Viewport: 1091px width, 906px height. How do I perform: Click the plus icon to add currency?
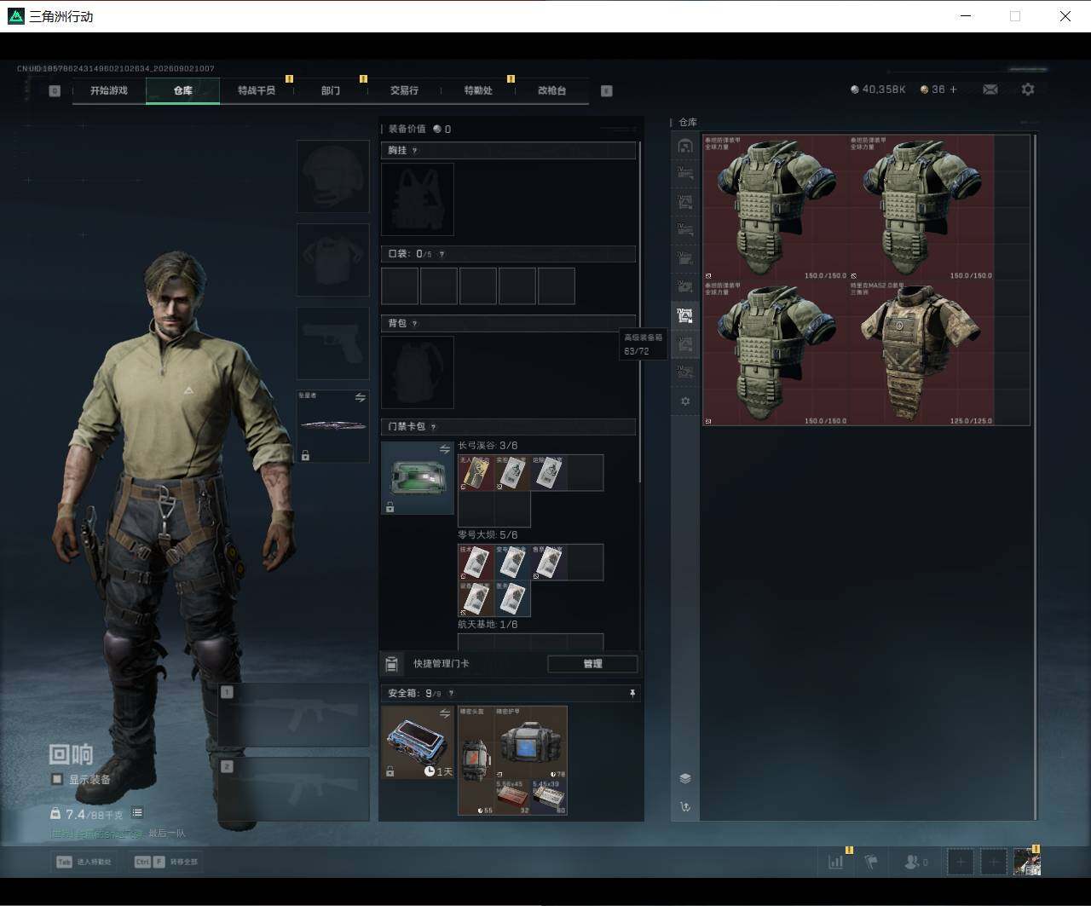pyautogui.click(x=953, y=89)
